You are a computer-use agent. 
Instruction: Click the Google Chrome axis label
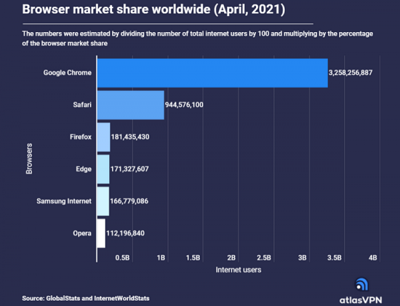[x=67, y=73]
